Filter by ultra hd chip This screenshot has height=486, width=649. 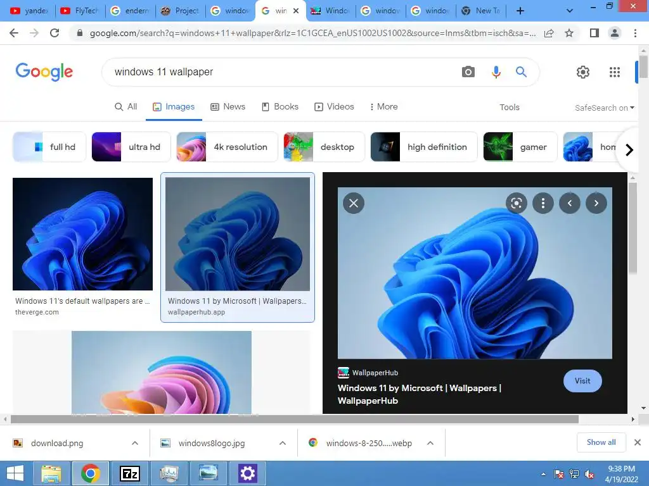click(131, 147)
